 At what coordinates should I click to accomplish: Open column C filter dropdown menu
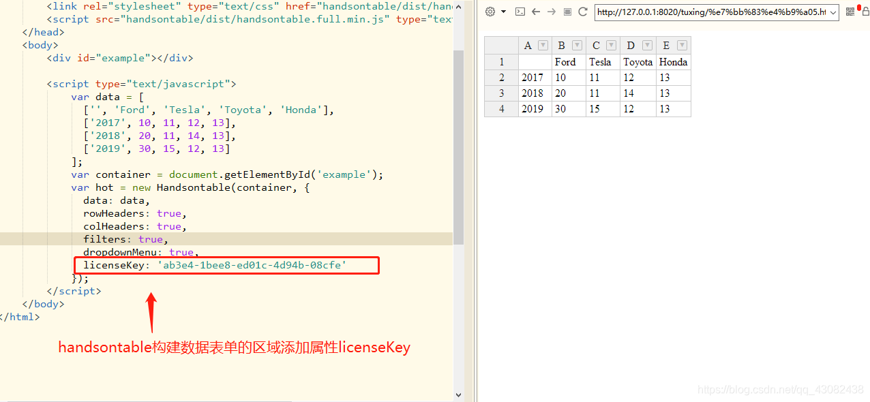(x=611, y=46)
